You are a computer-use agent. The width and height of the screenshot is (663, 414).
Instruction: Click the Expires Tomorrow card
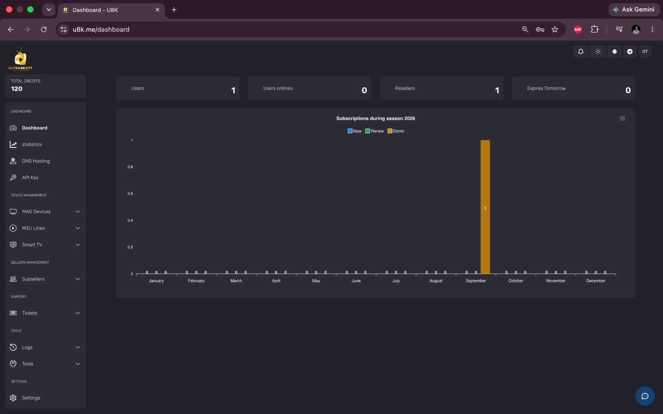tap(573, 88)
